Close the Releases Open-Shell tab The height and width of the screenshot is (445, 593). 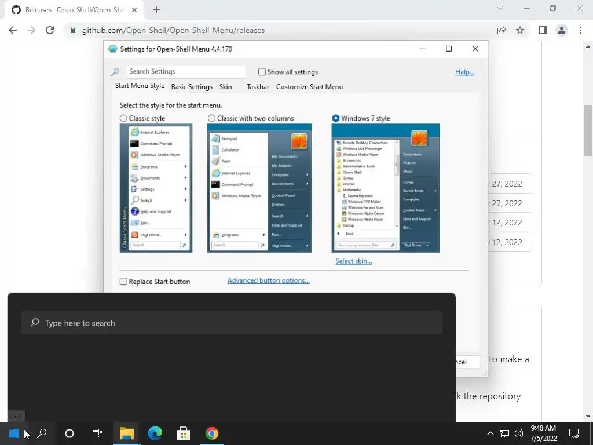[x=134, y=10]
